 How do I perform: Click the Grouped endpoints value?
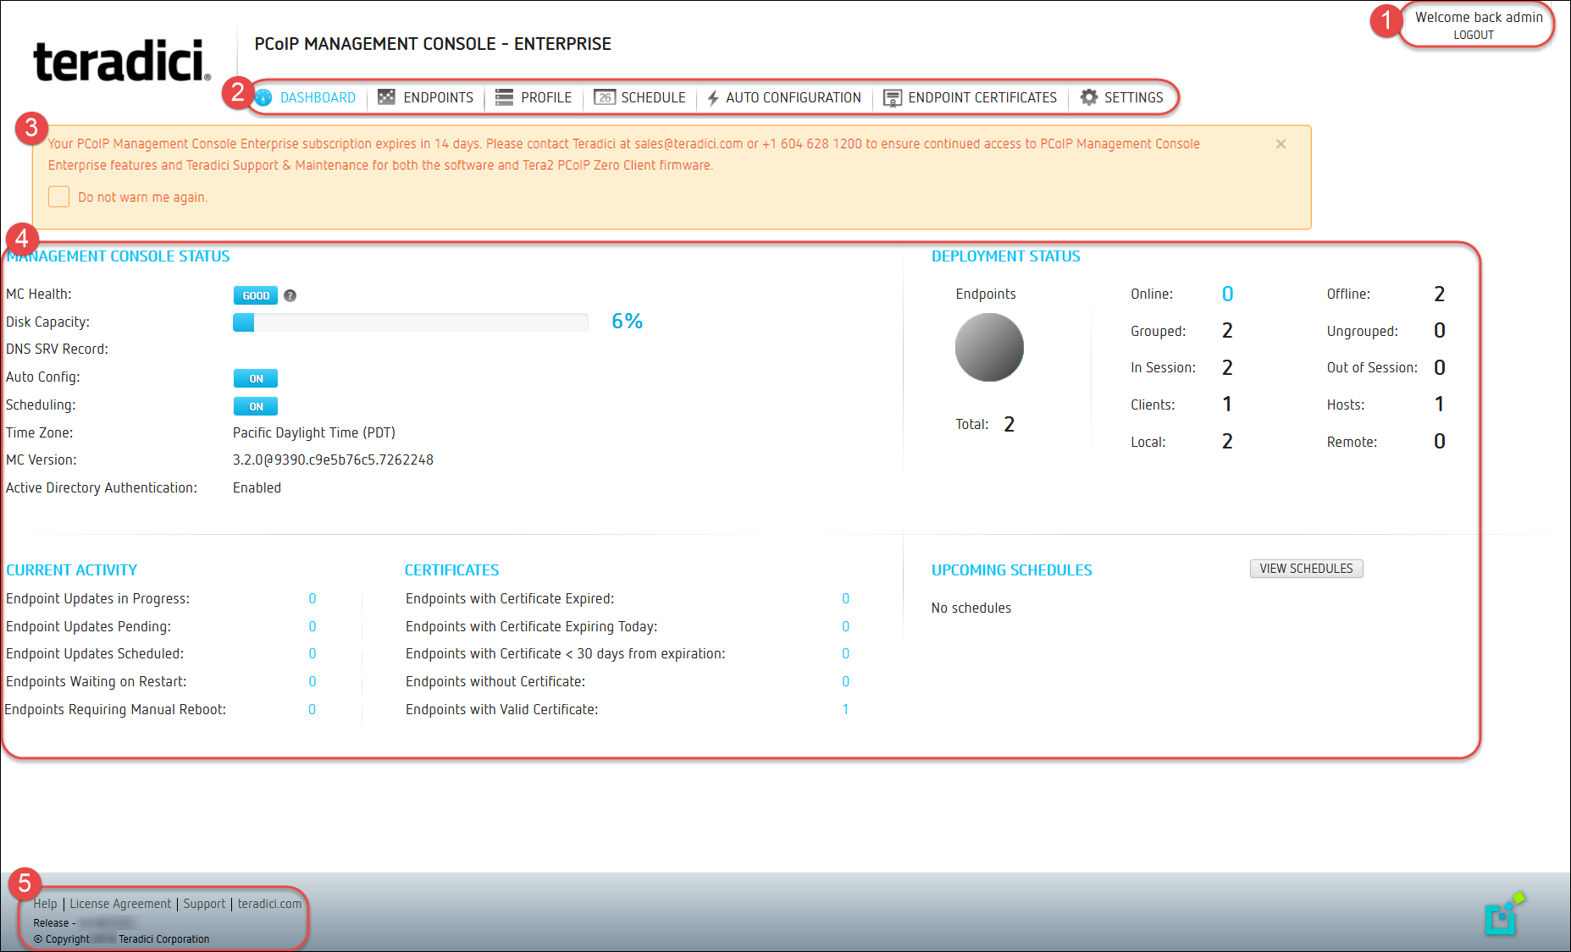pos(1227,330)
